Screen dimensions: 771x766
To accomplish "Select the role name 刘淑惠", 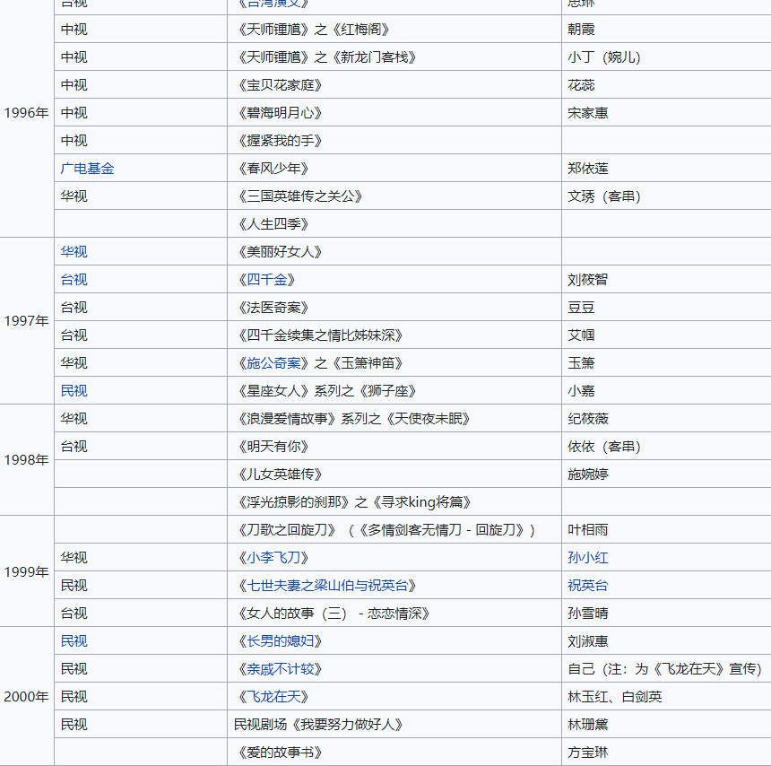I will click(x=587, y=641).
